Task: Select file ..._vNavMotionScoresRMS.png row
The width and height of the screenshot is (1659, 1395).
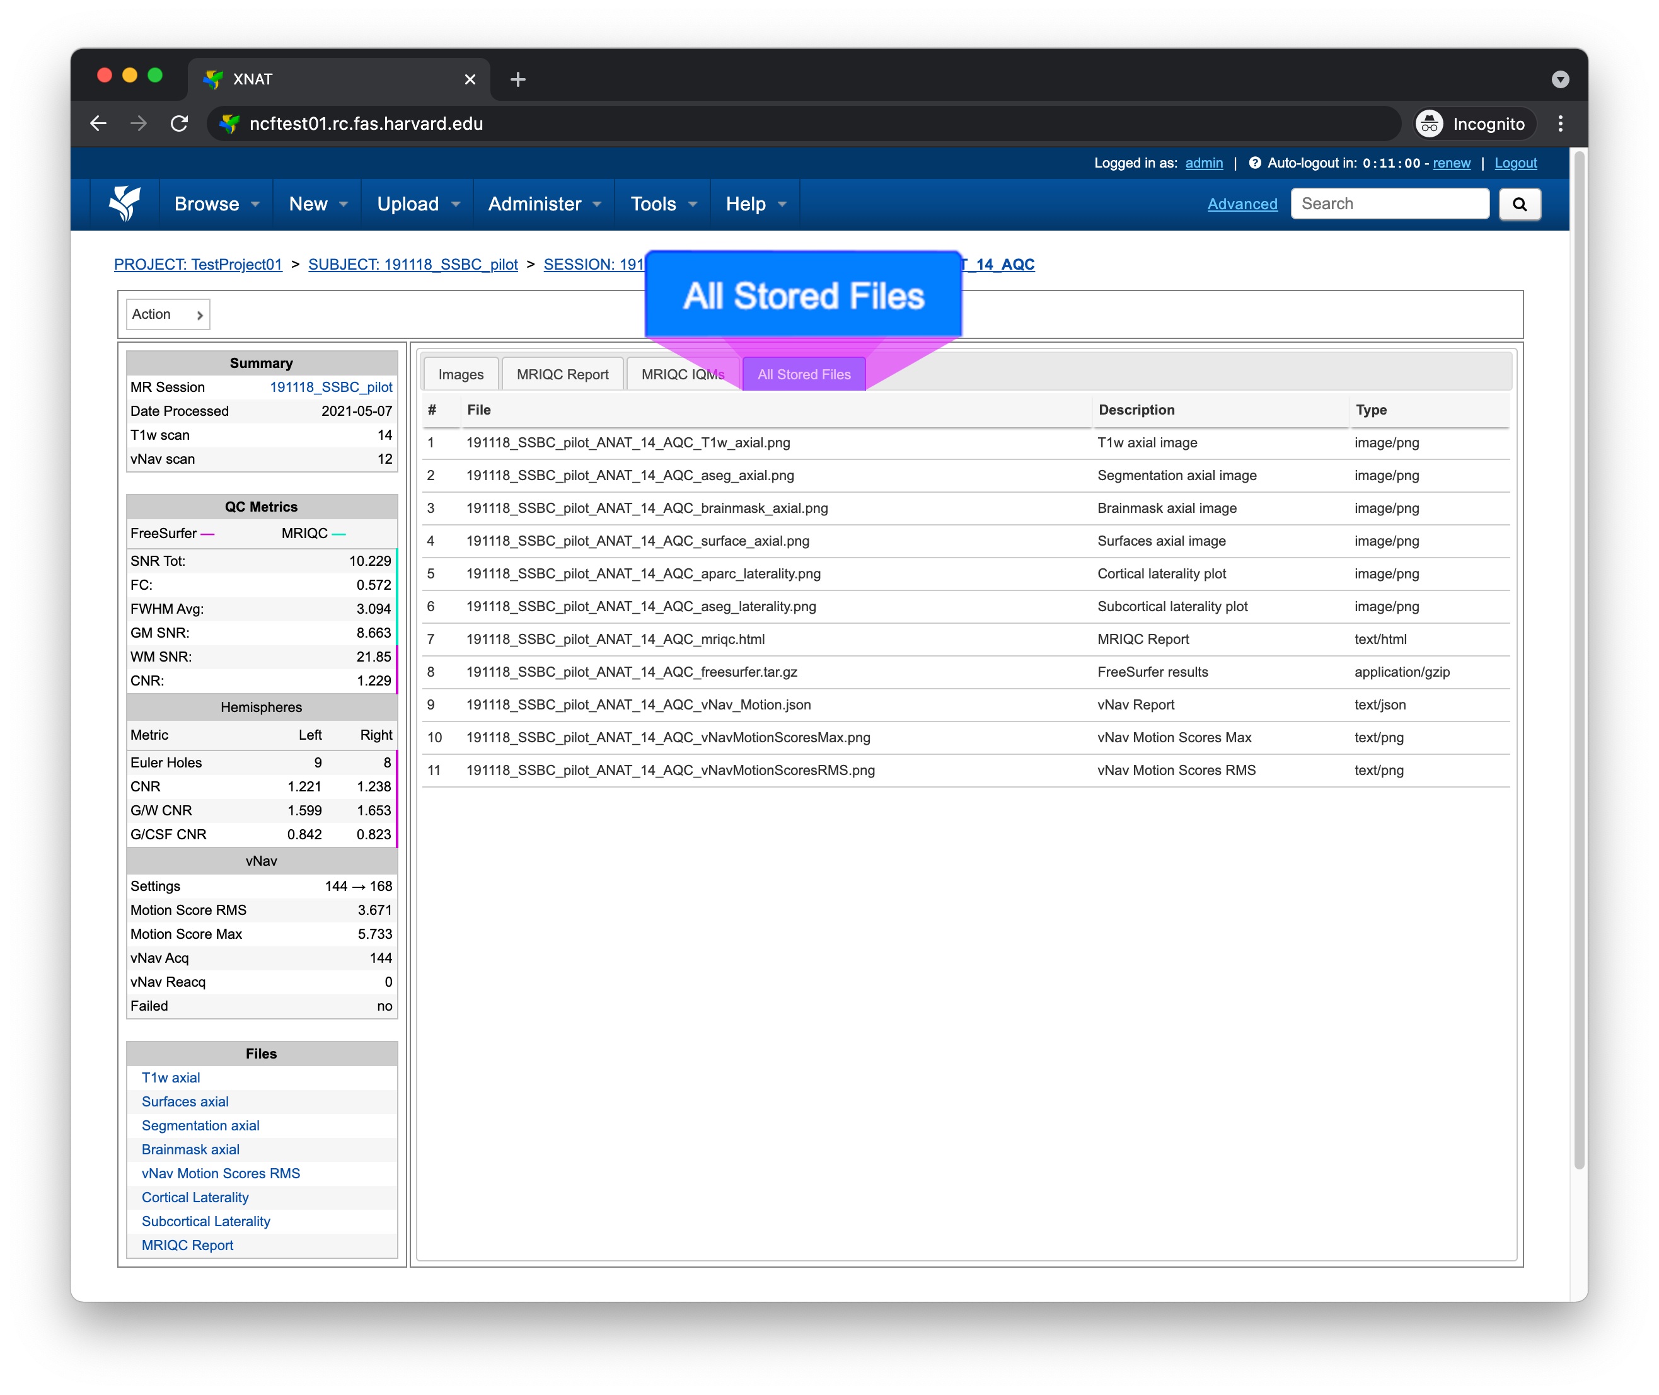Action: click(965, 770)
